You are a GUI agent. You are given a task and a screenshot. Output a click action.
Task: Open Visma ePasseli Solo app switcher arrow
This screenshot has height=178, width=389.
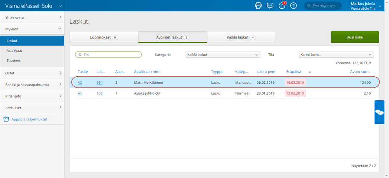point(60,6)
